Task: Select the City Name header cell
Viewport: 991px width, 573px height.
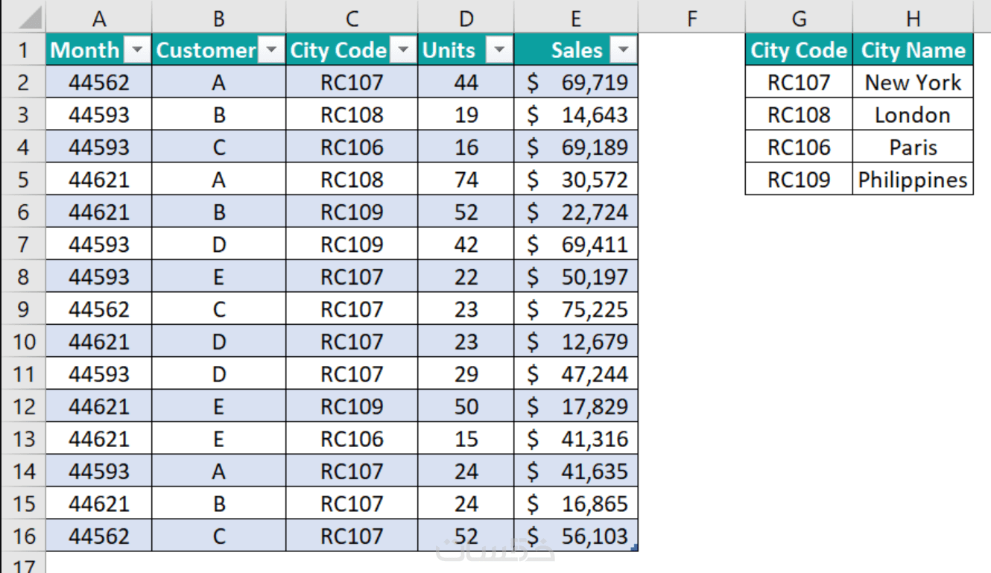Action: pos(913,51)
